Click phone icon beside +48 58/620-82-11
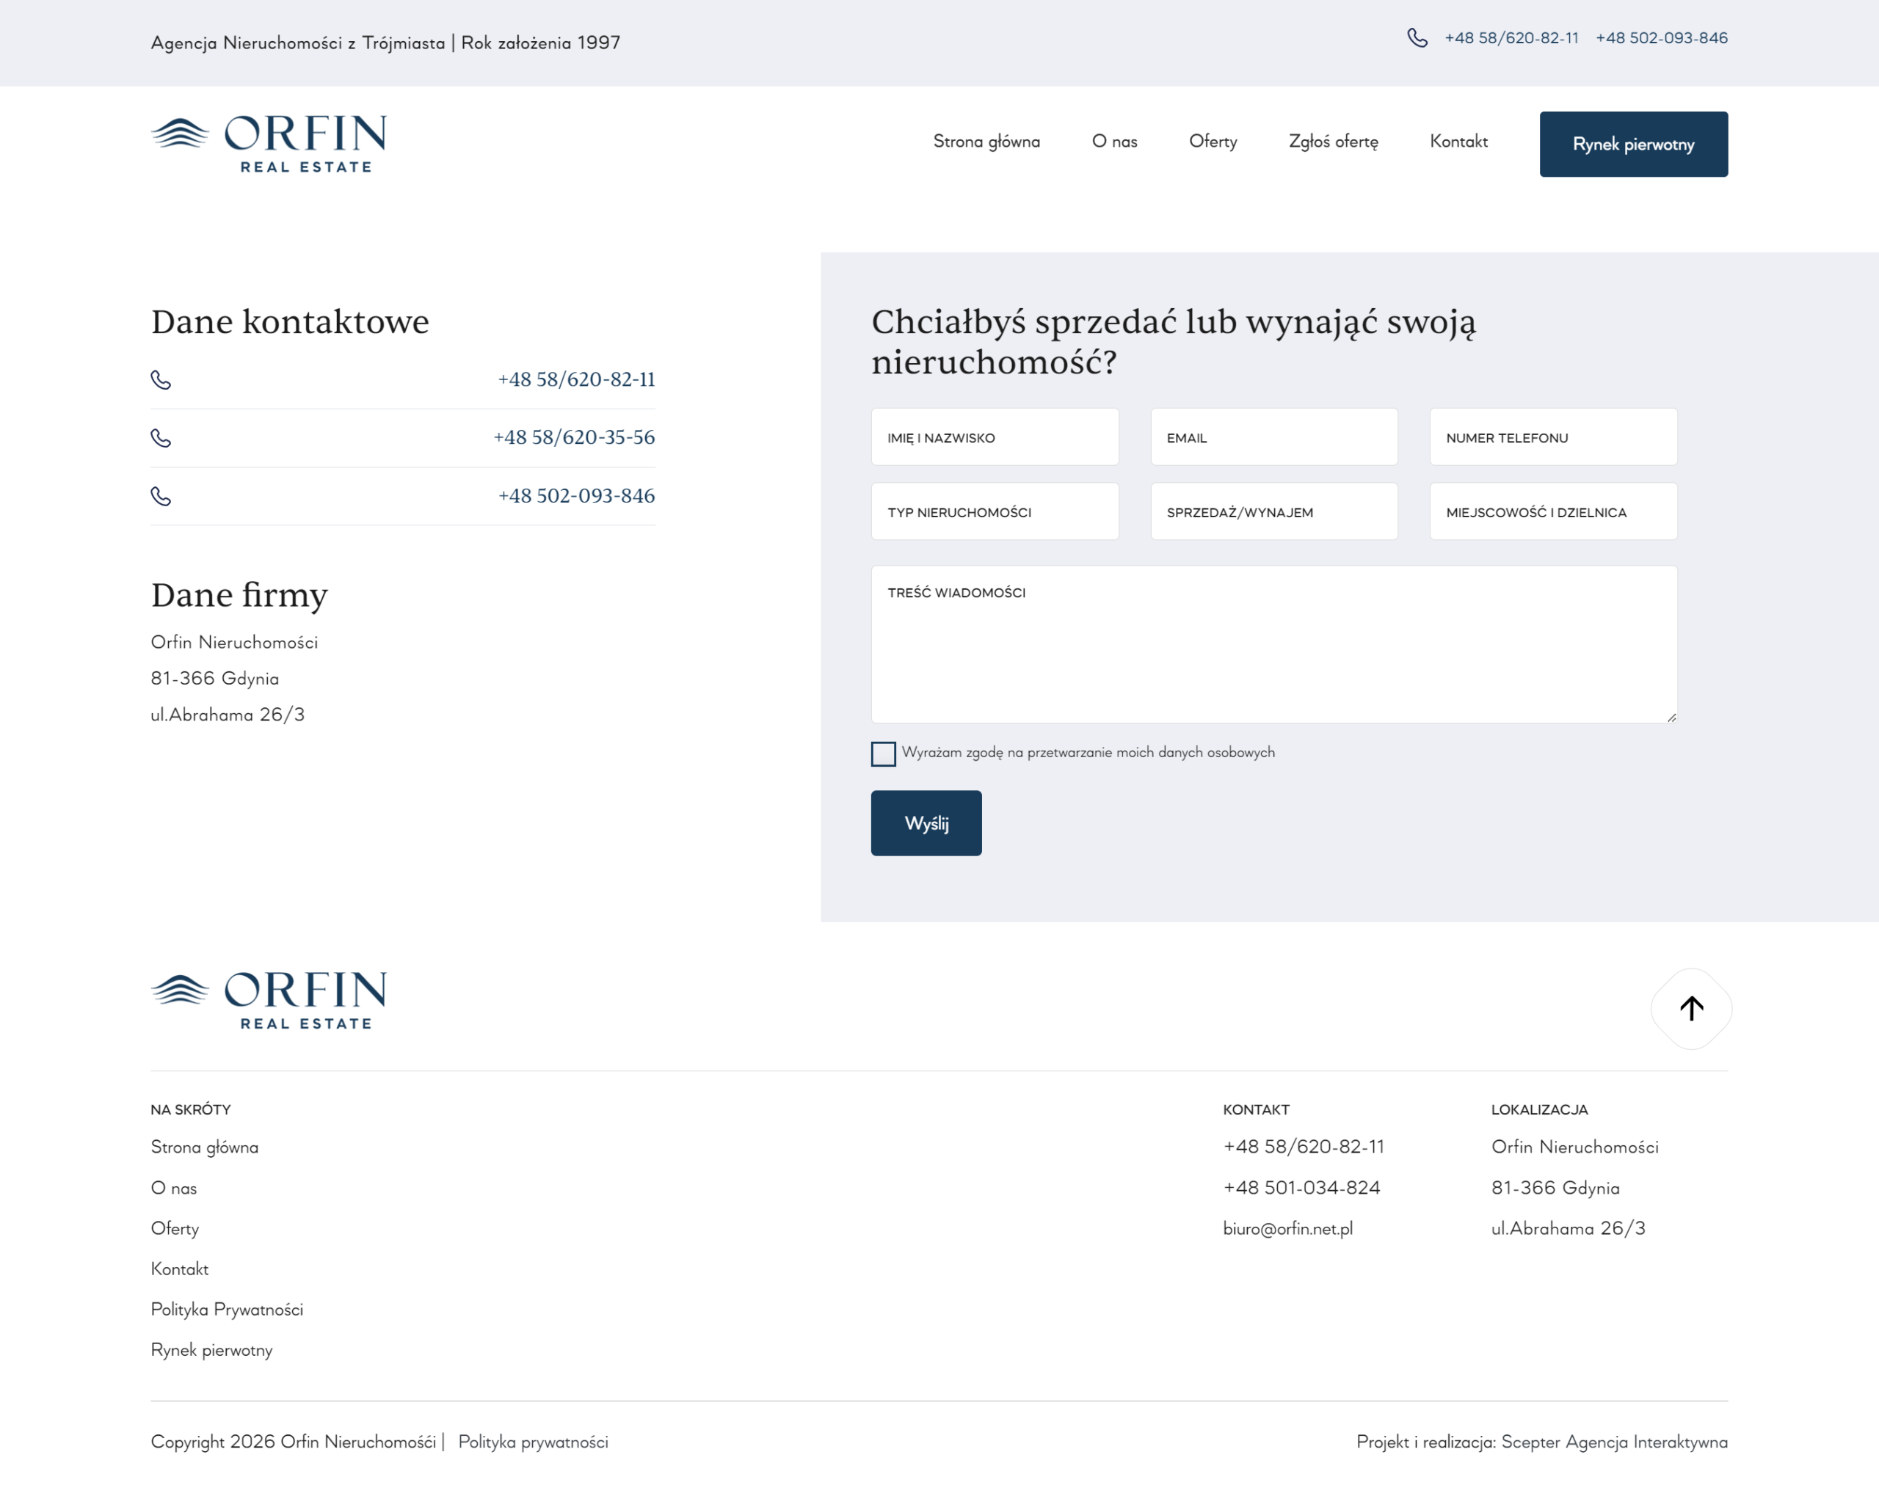Screen dimensions: 1879x1507 coord(161,380)
